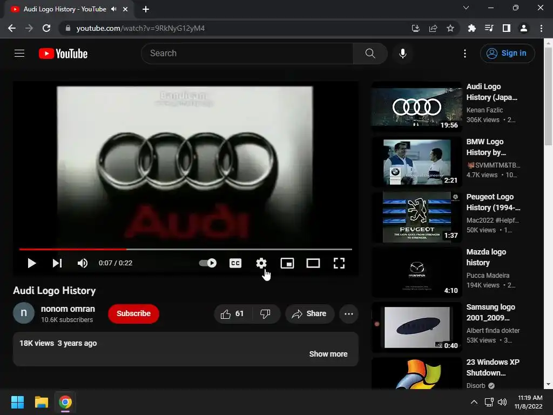Open the YouTube guide hamburger menu
The height and width of the screenshot is (415, 553).
pyautogui.click(x=19, y=53)
